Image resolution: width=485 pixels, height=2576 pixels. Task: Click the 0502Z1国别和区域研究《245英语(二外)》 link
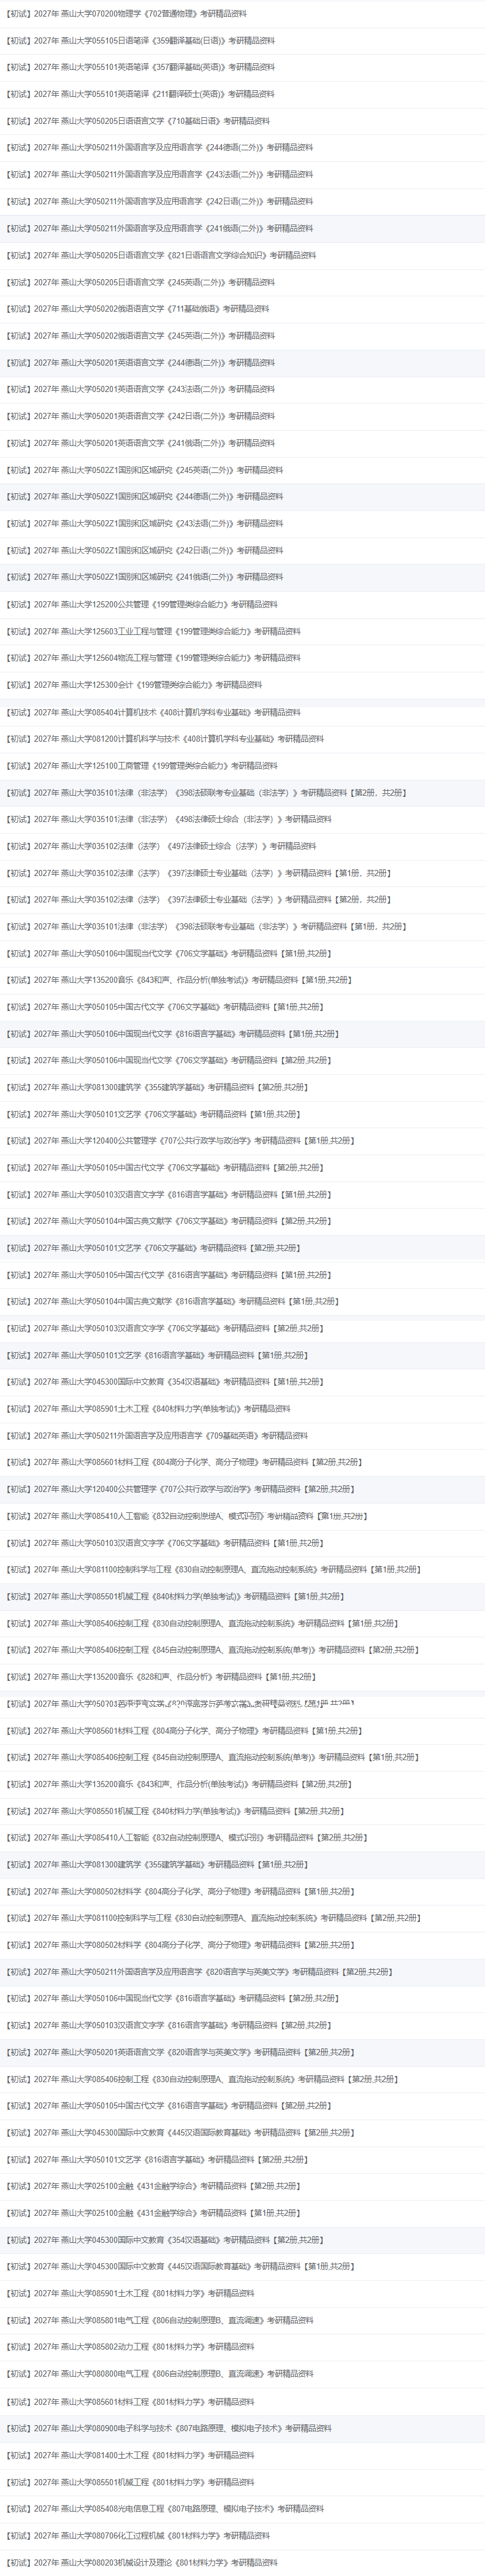[145, 470]
